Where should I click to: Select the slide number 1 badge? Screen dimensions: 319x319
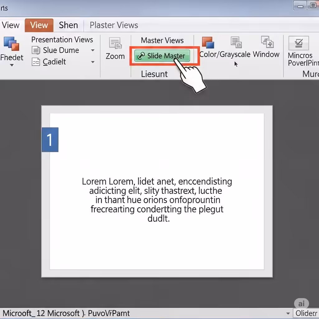(50, 140)
